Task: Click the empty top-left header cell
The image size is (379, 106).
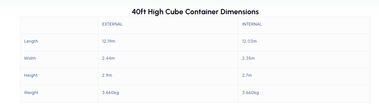Action: tap(59, 25)
